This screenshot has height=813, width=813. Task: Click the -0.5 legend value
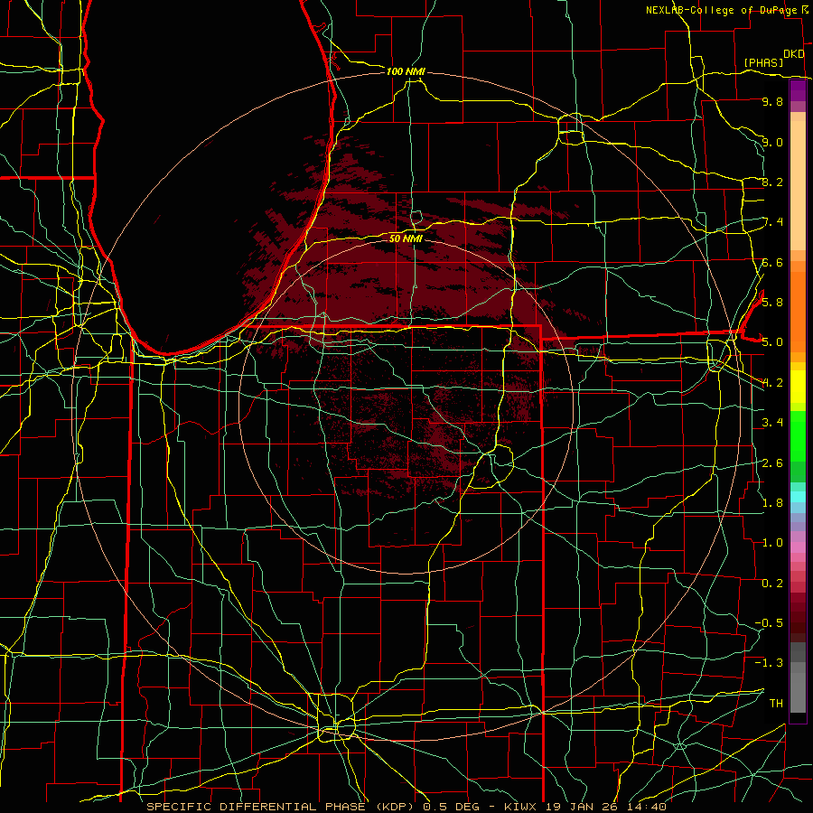[x=769, y=622]
